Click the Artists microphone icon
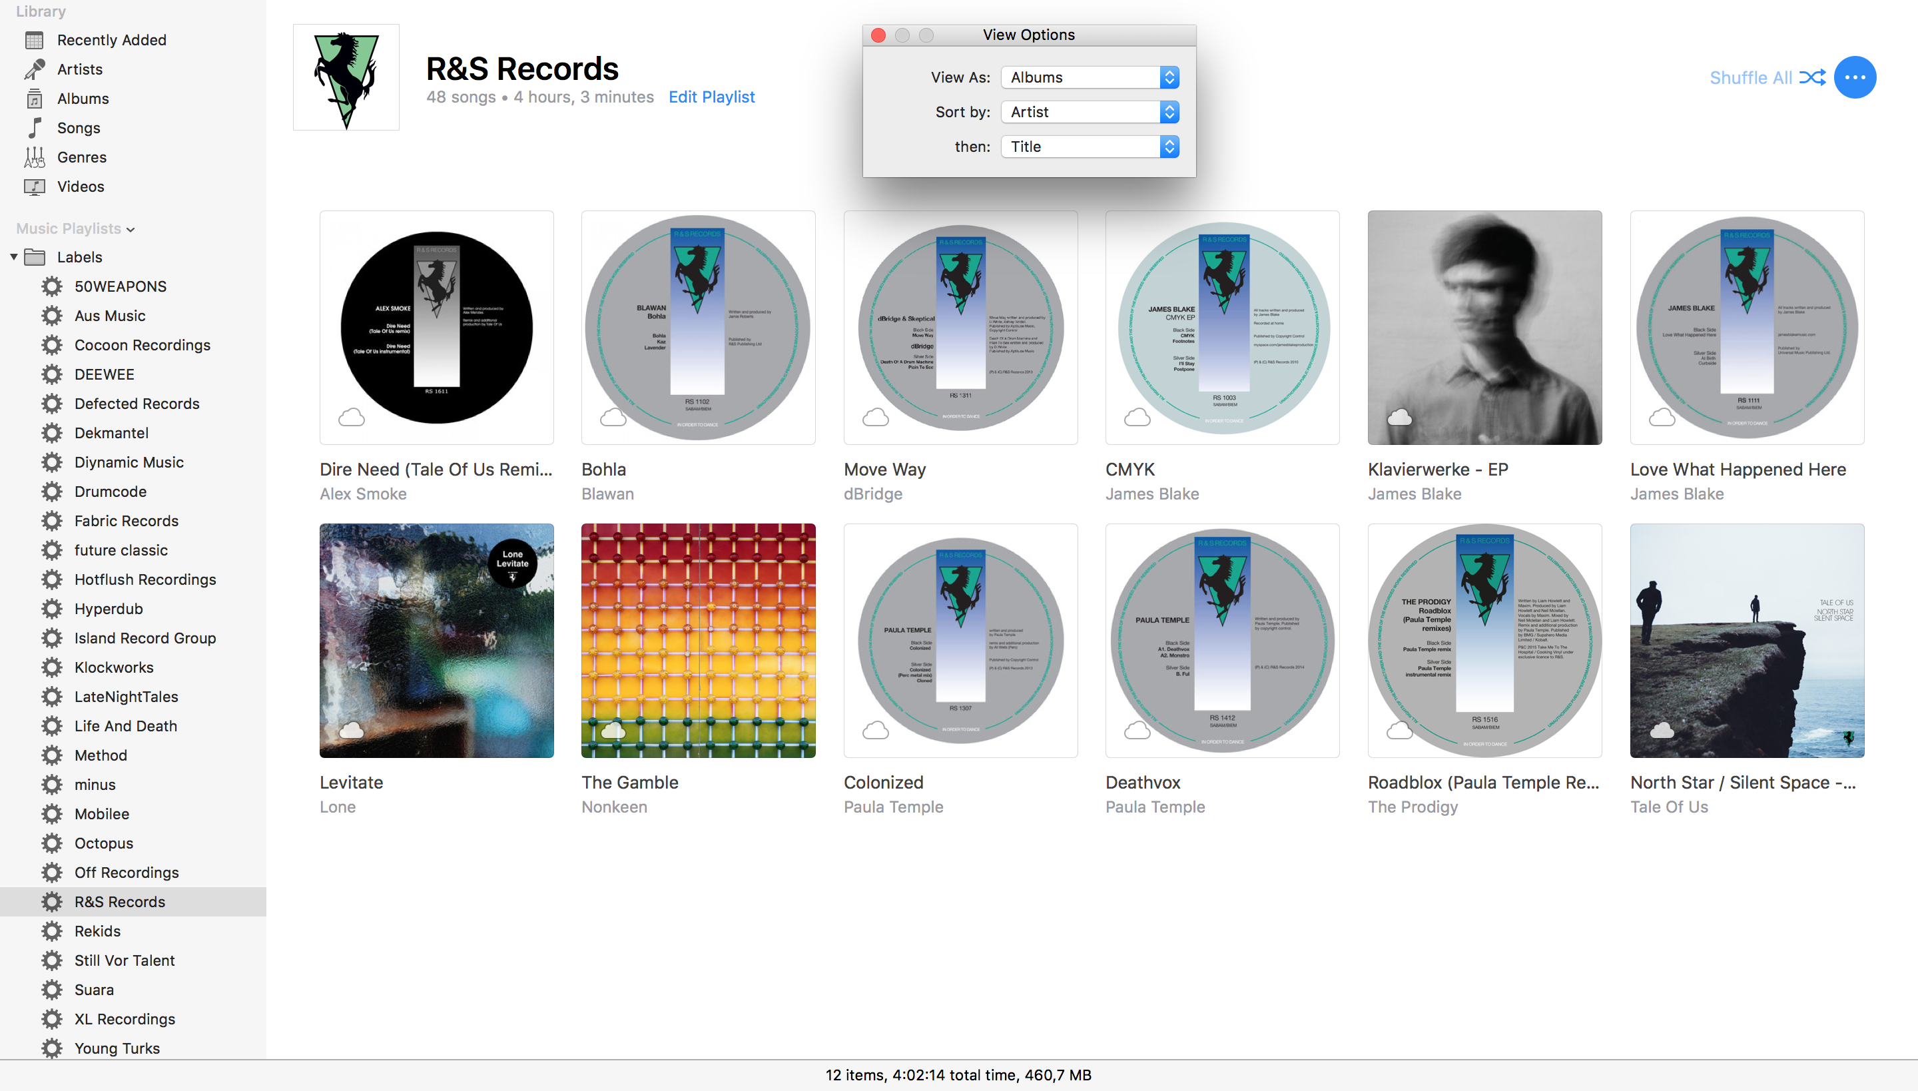1918x1091 pixels. (35, 69)
